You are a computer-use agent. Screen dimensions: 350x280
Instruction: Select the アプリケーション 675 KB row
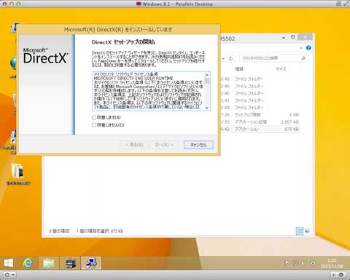pyautogui.click(x=260, y=129)
